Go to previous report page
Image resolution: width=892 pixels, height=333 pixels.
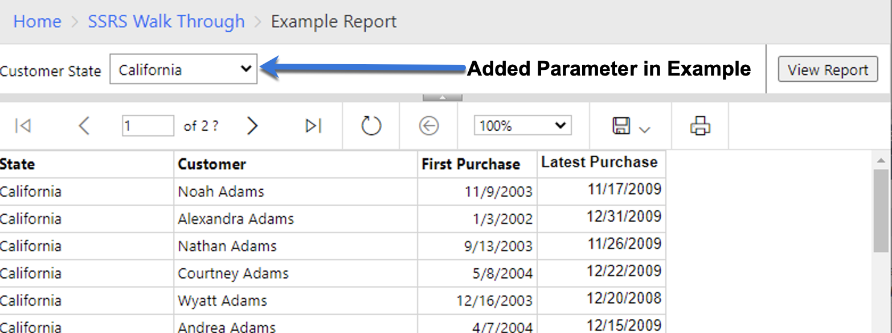[x=84, y=126]
